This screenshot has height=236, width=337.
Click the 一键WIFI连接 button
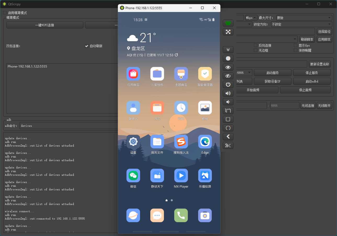point(45,25)
